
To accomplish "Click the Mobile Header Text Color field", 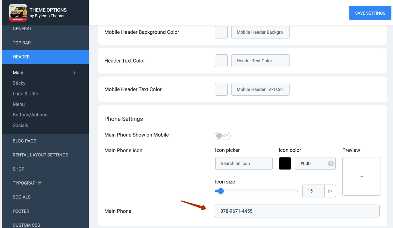I will pyautogui.click(x=260, y=89).
